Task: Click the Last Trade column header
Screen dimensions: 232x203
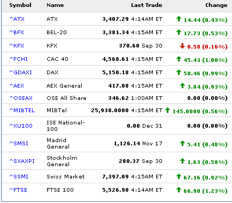Action: point(146,5)
